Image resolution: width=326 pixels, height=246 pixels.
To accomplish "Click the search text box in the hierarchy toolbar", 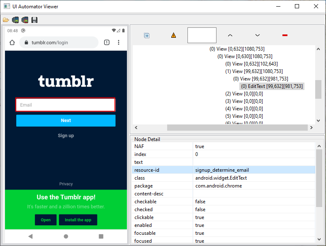I will [202, 35].
